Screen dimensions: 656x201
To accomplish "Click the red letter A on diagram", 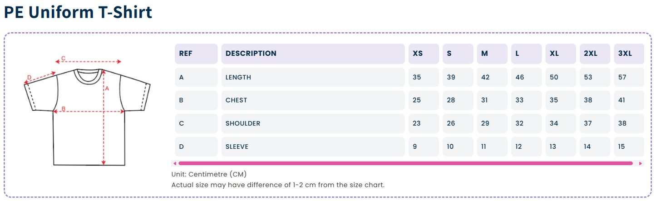I will (x=107, y=89).
